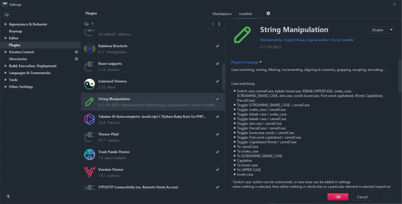The image size is (402, 204).
Task: Uncheck the Rainbow Brackets plugin checkbox
Action: point(218,46)
